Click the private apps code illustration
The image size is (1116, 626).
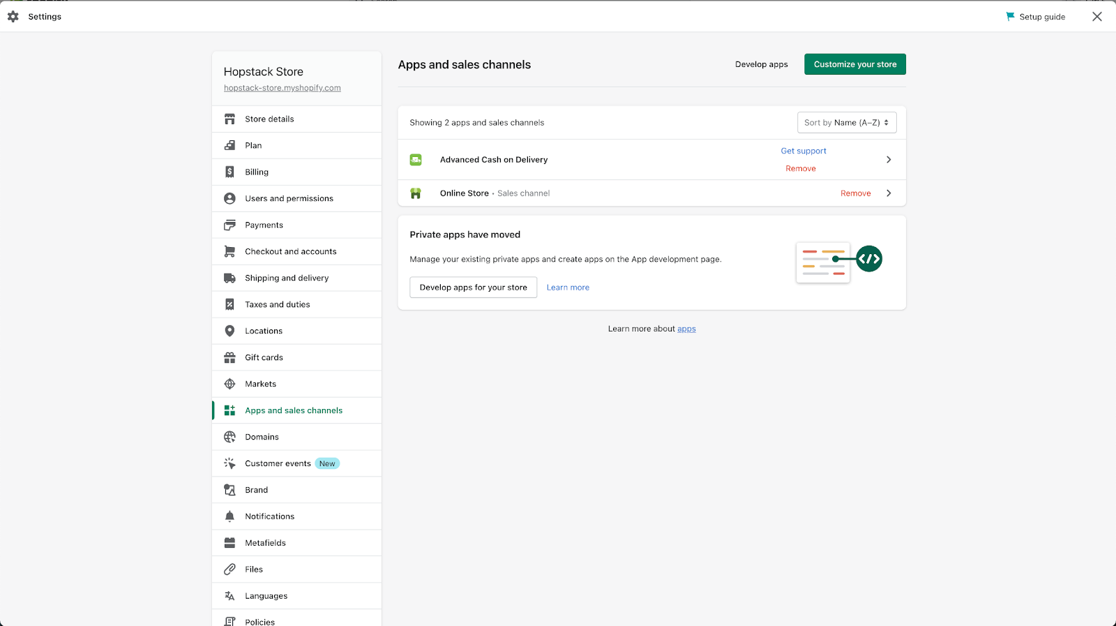point(839,262)
